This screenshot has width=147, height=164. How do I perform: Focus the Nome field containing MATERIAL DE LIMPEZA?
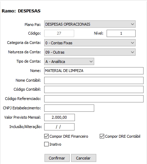pyautogui.click(x=94, y=71)
